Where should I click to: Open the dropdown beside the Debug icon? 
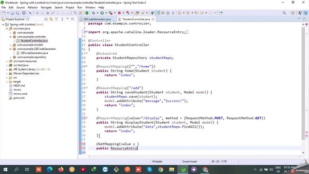pyautogui.click(x=98, y=13)
